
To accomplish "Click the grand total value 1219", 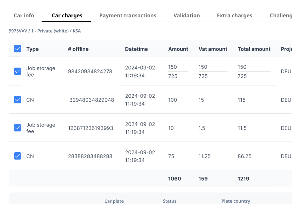I will coord(244,179).
